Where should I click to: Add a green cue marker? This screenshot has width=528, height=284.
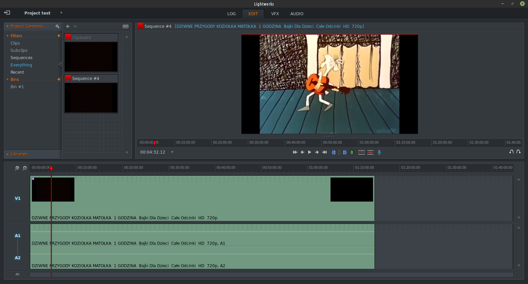coord(352,152)
